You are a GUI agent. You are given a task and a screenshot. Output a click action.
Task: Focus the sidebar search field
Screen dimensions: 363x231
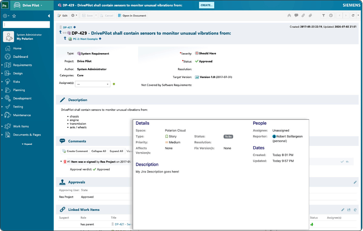(x=26, y=24)
